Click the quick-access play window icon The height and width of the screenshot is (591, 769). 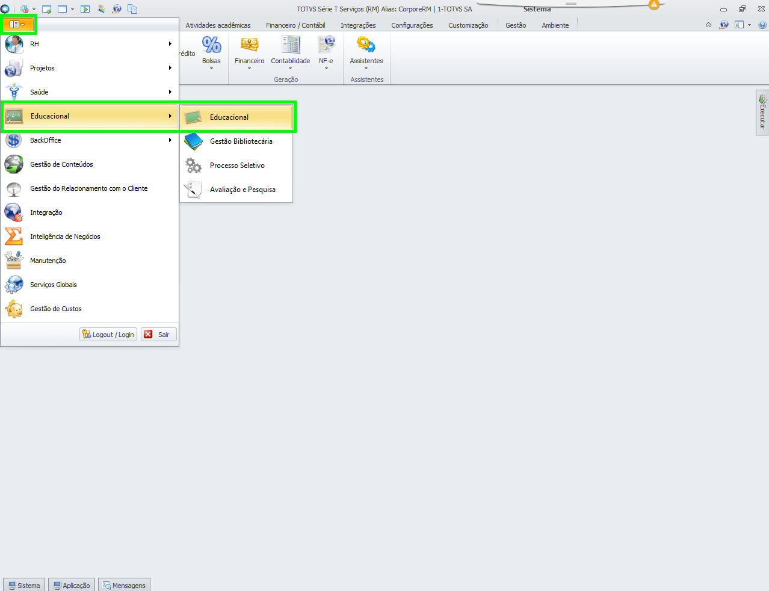[85, 9]
